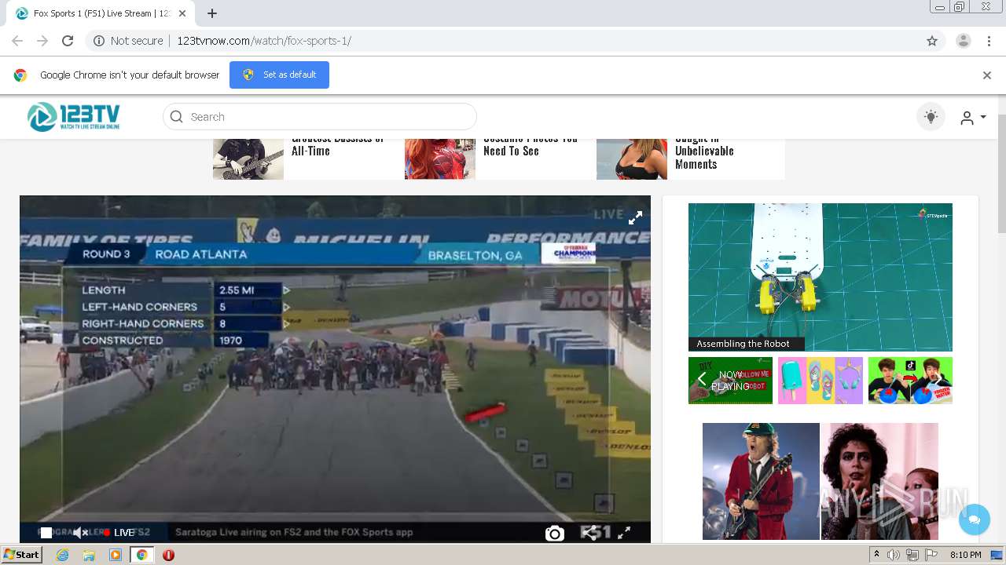Enter fullscreen from the player control bar

click(x=624, y=533)
